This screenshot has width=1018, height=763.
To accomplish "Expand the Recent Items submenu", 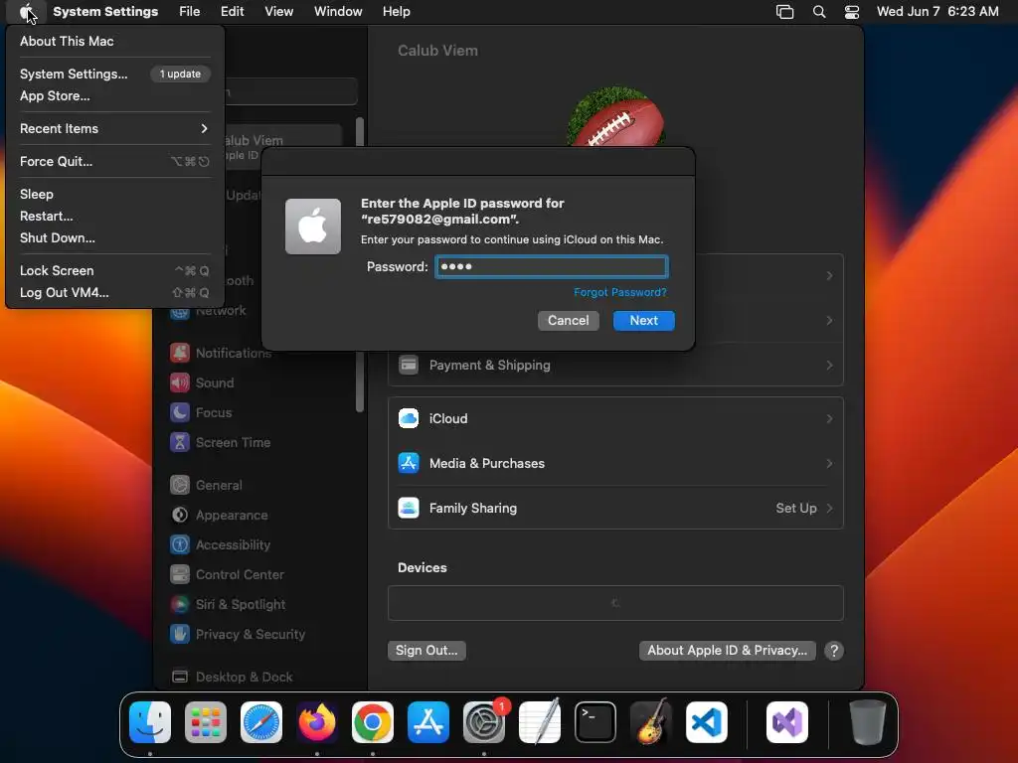I will click(x=114, y=128).
